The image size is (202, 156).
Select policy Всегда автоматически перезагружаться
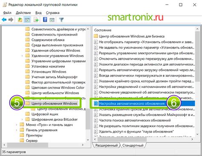147,76
